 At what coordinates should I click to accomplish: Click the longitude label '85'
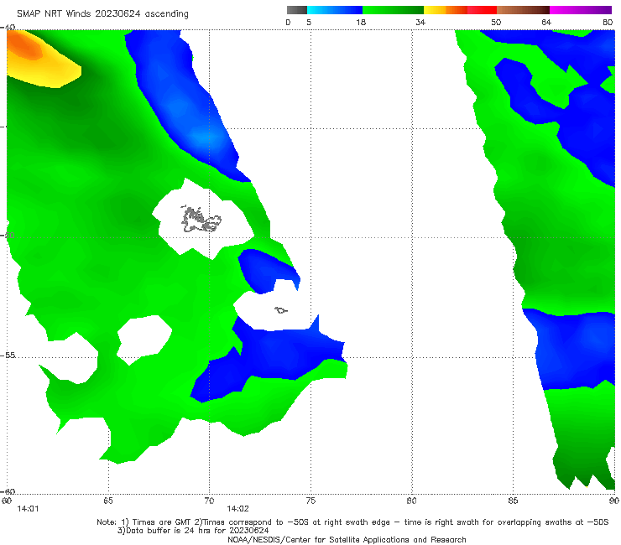point(513,501)
